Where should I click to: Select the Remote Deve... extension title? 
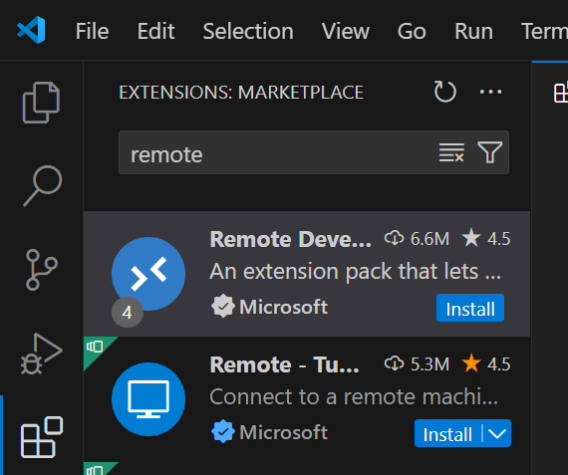291,239
